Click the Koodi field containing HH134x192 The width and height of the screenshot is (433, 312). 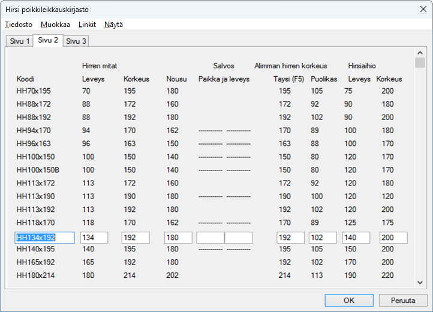click(x=45, y=238)
